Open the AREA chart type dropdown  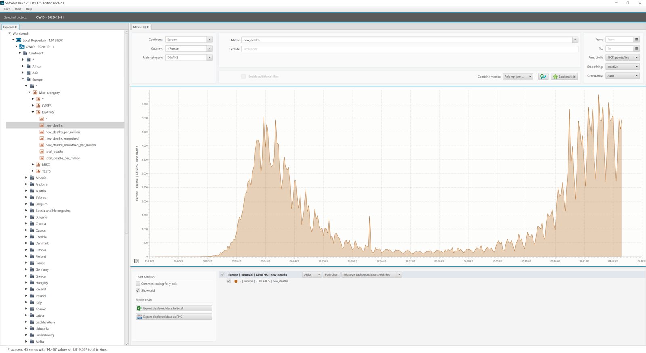click(x=312, y=275)
